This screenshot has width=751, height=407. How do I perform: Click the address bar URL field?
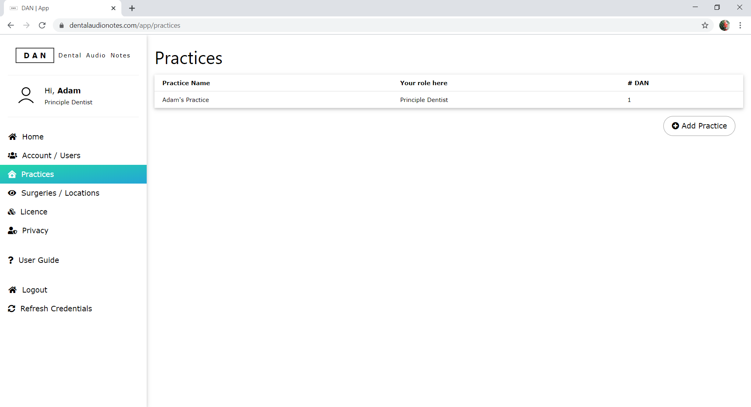click(352, 25)
